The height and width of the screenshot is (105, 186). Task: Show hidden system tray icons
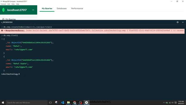[x=164, y=103]
